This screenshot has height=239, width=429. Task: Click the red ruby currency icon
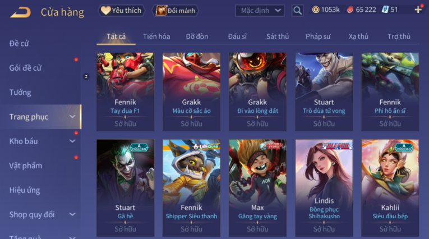pyautogui.click(x=350, y=10)
